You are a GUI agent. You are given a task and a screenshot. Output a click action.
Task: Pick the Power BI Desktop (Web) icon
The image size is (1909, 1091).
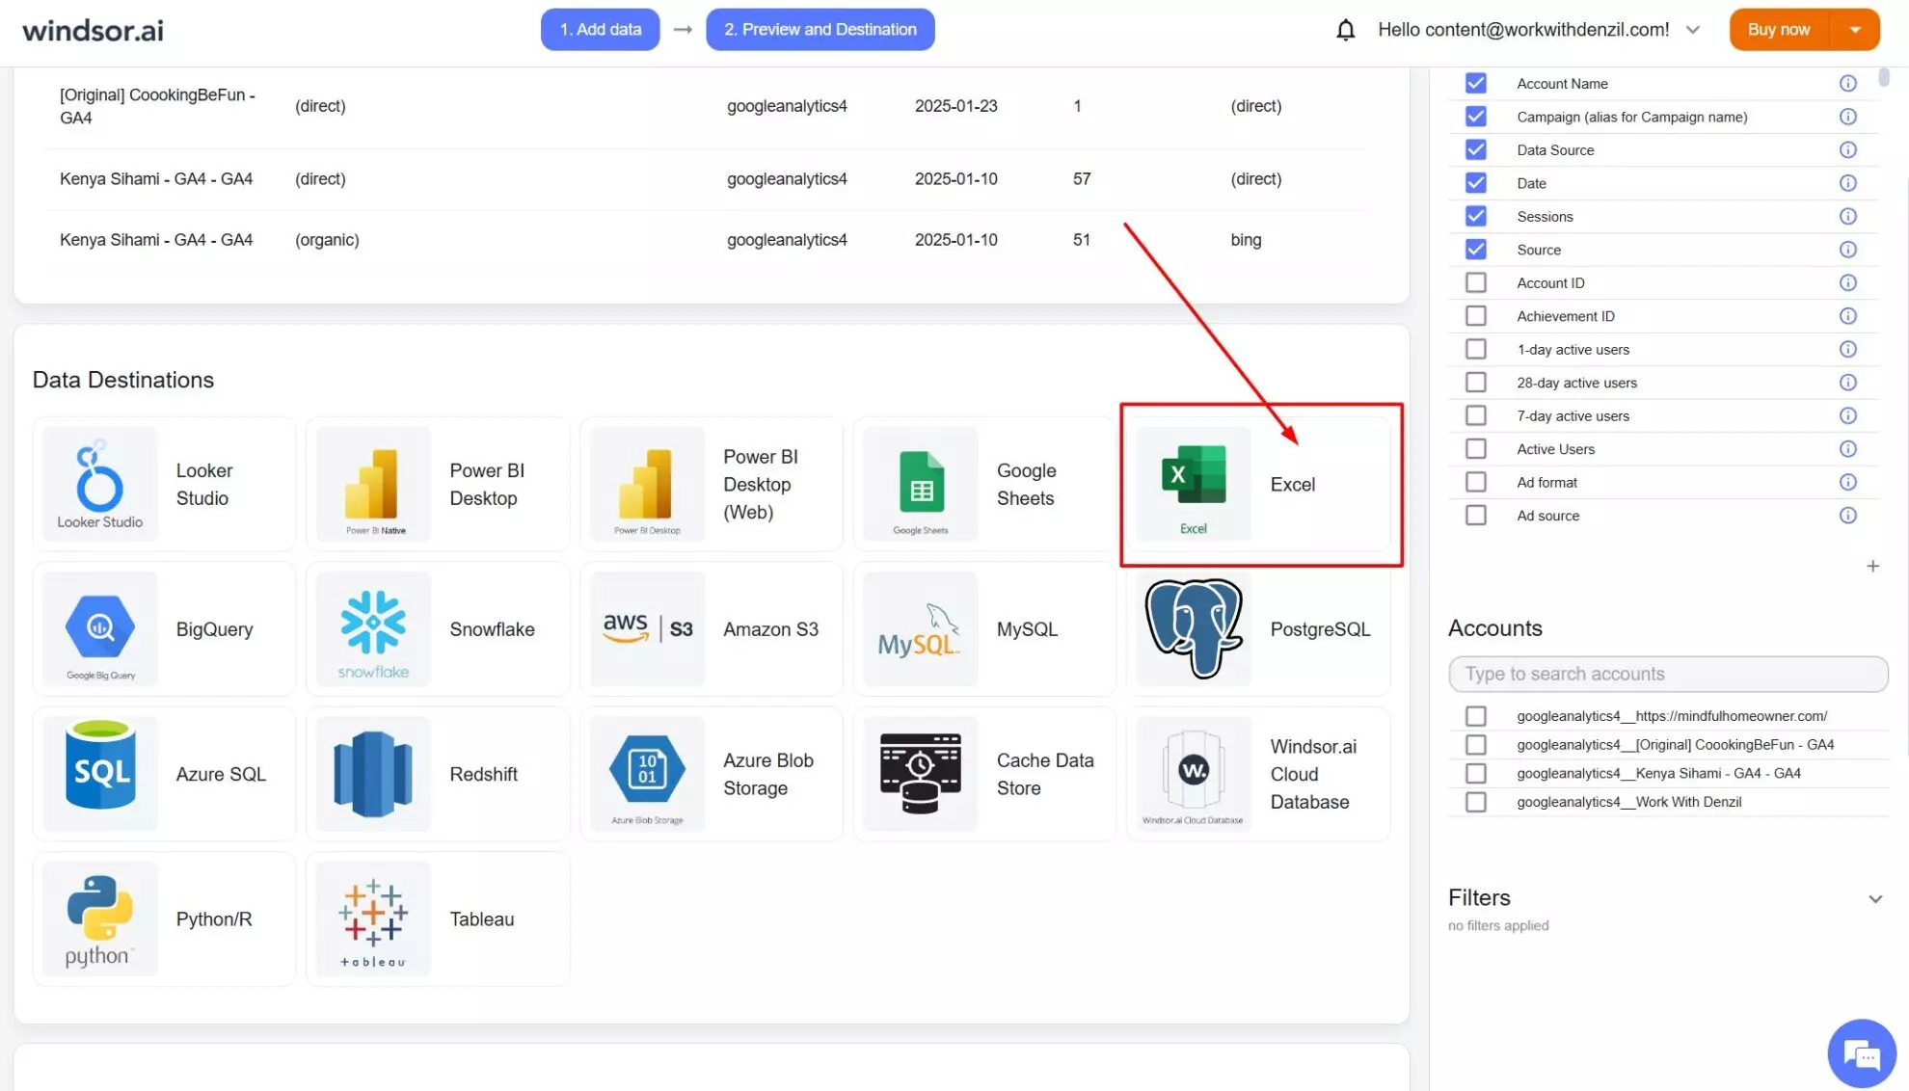coord(647,484)
